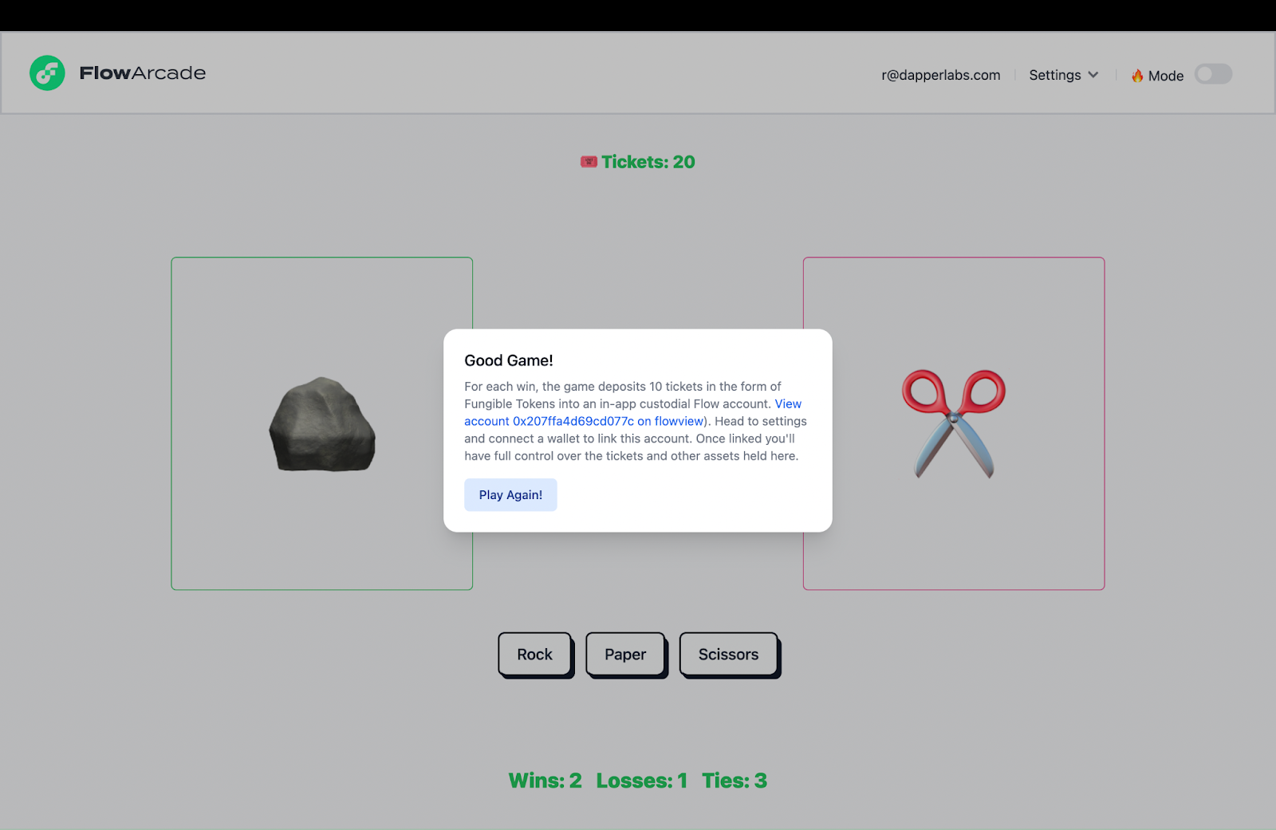Image resolution: width=1276 pixels, height=830 pixels.
Task: Toggle the Mode switch on
Action: click(x=1213, y=74)
